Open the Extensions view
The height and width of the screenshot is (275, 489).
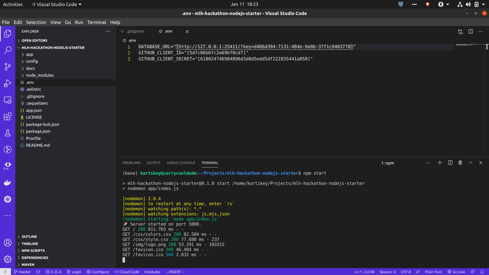pyautogui.click(x=8, y=116)
